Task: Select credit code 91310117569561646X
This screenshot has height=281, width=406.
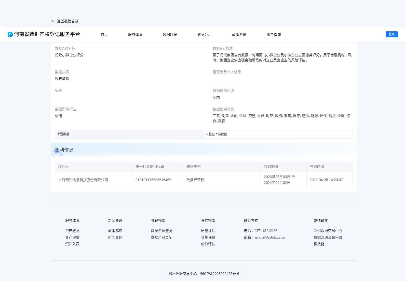Action: [x=154, y=180]
